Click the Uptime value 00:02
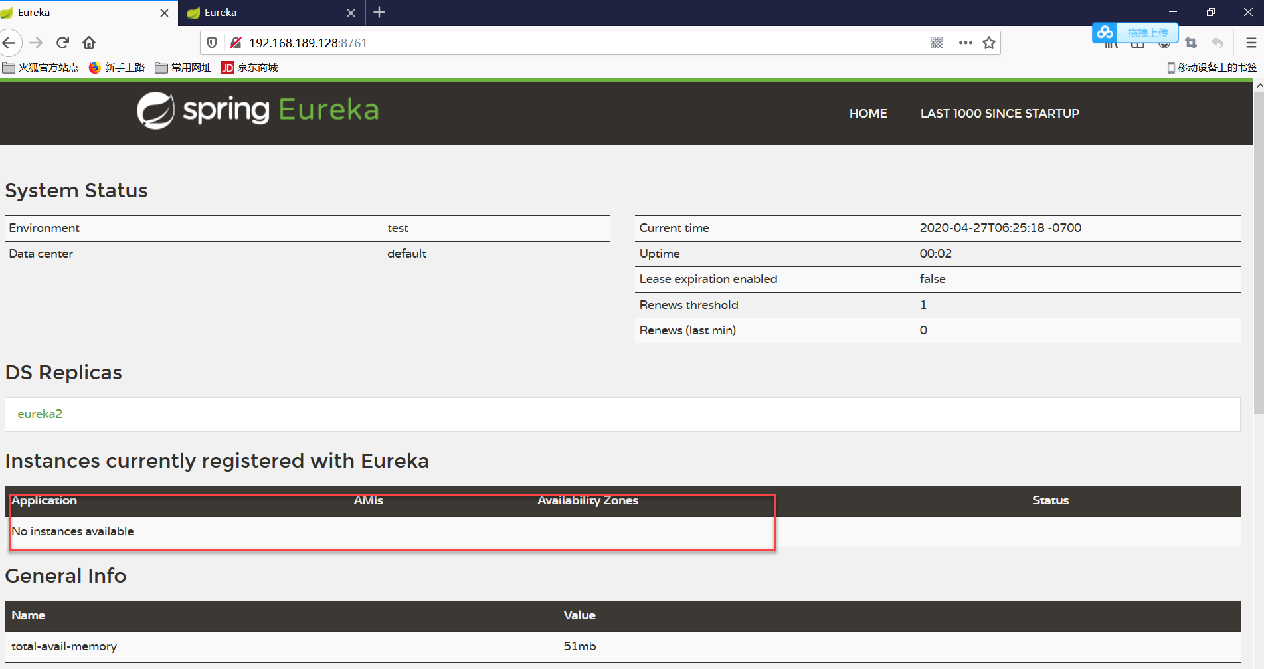This screenshot has height=669, width=1264. [x=935, y=254]
